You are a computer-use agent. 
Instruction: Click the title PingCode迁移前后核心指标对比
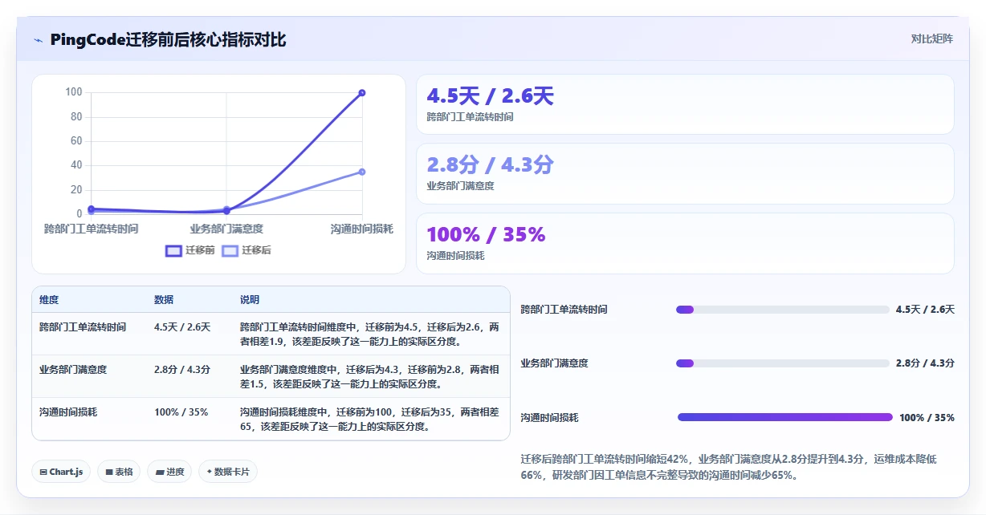pyautogui.click(x=168, y=40)
